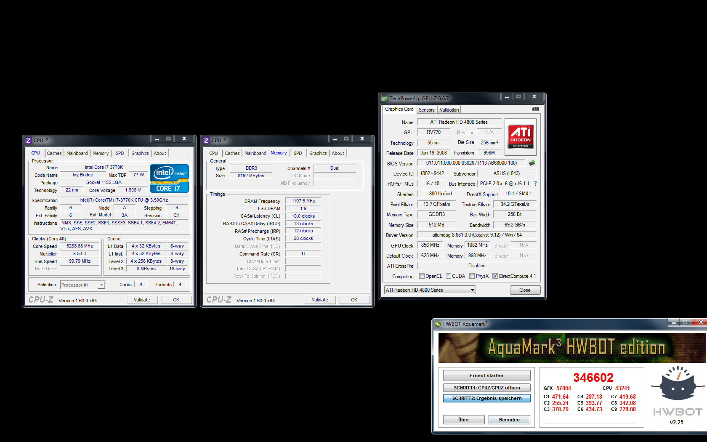Click the CPU score 43241
707x442 pixels.
(622, 389)
